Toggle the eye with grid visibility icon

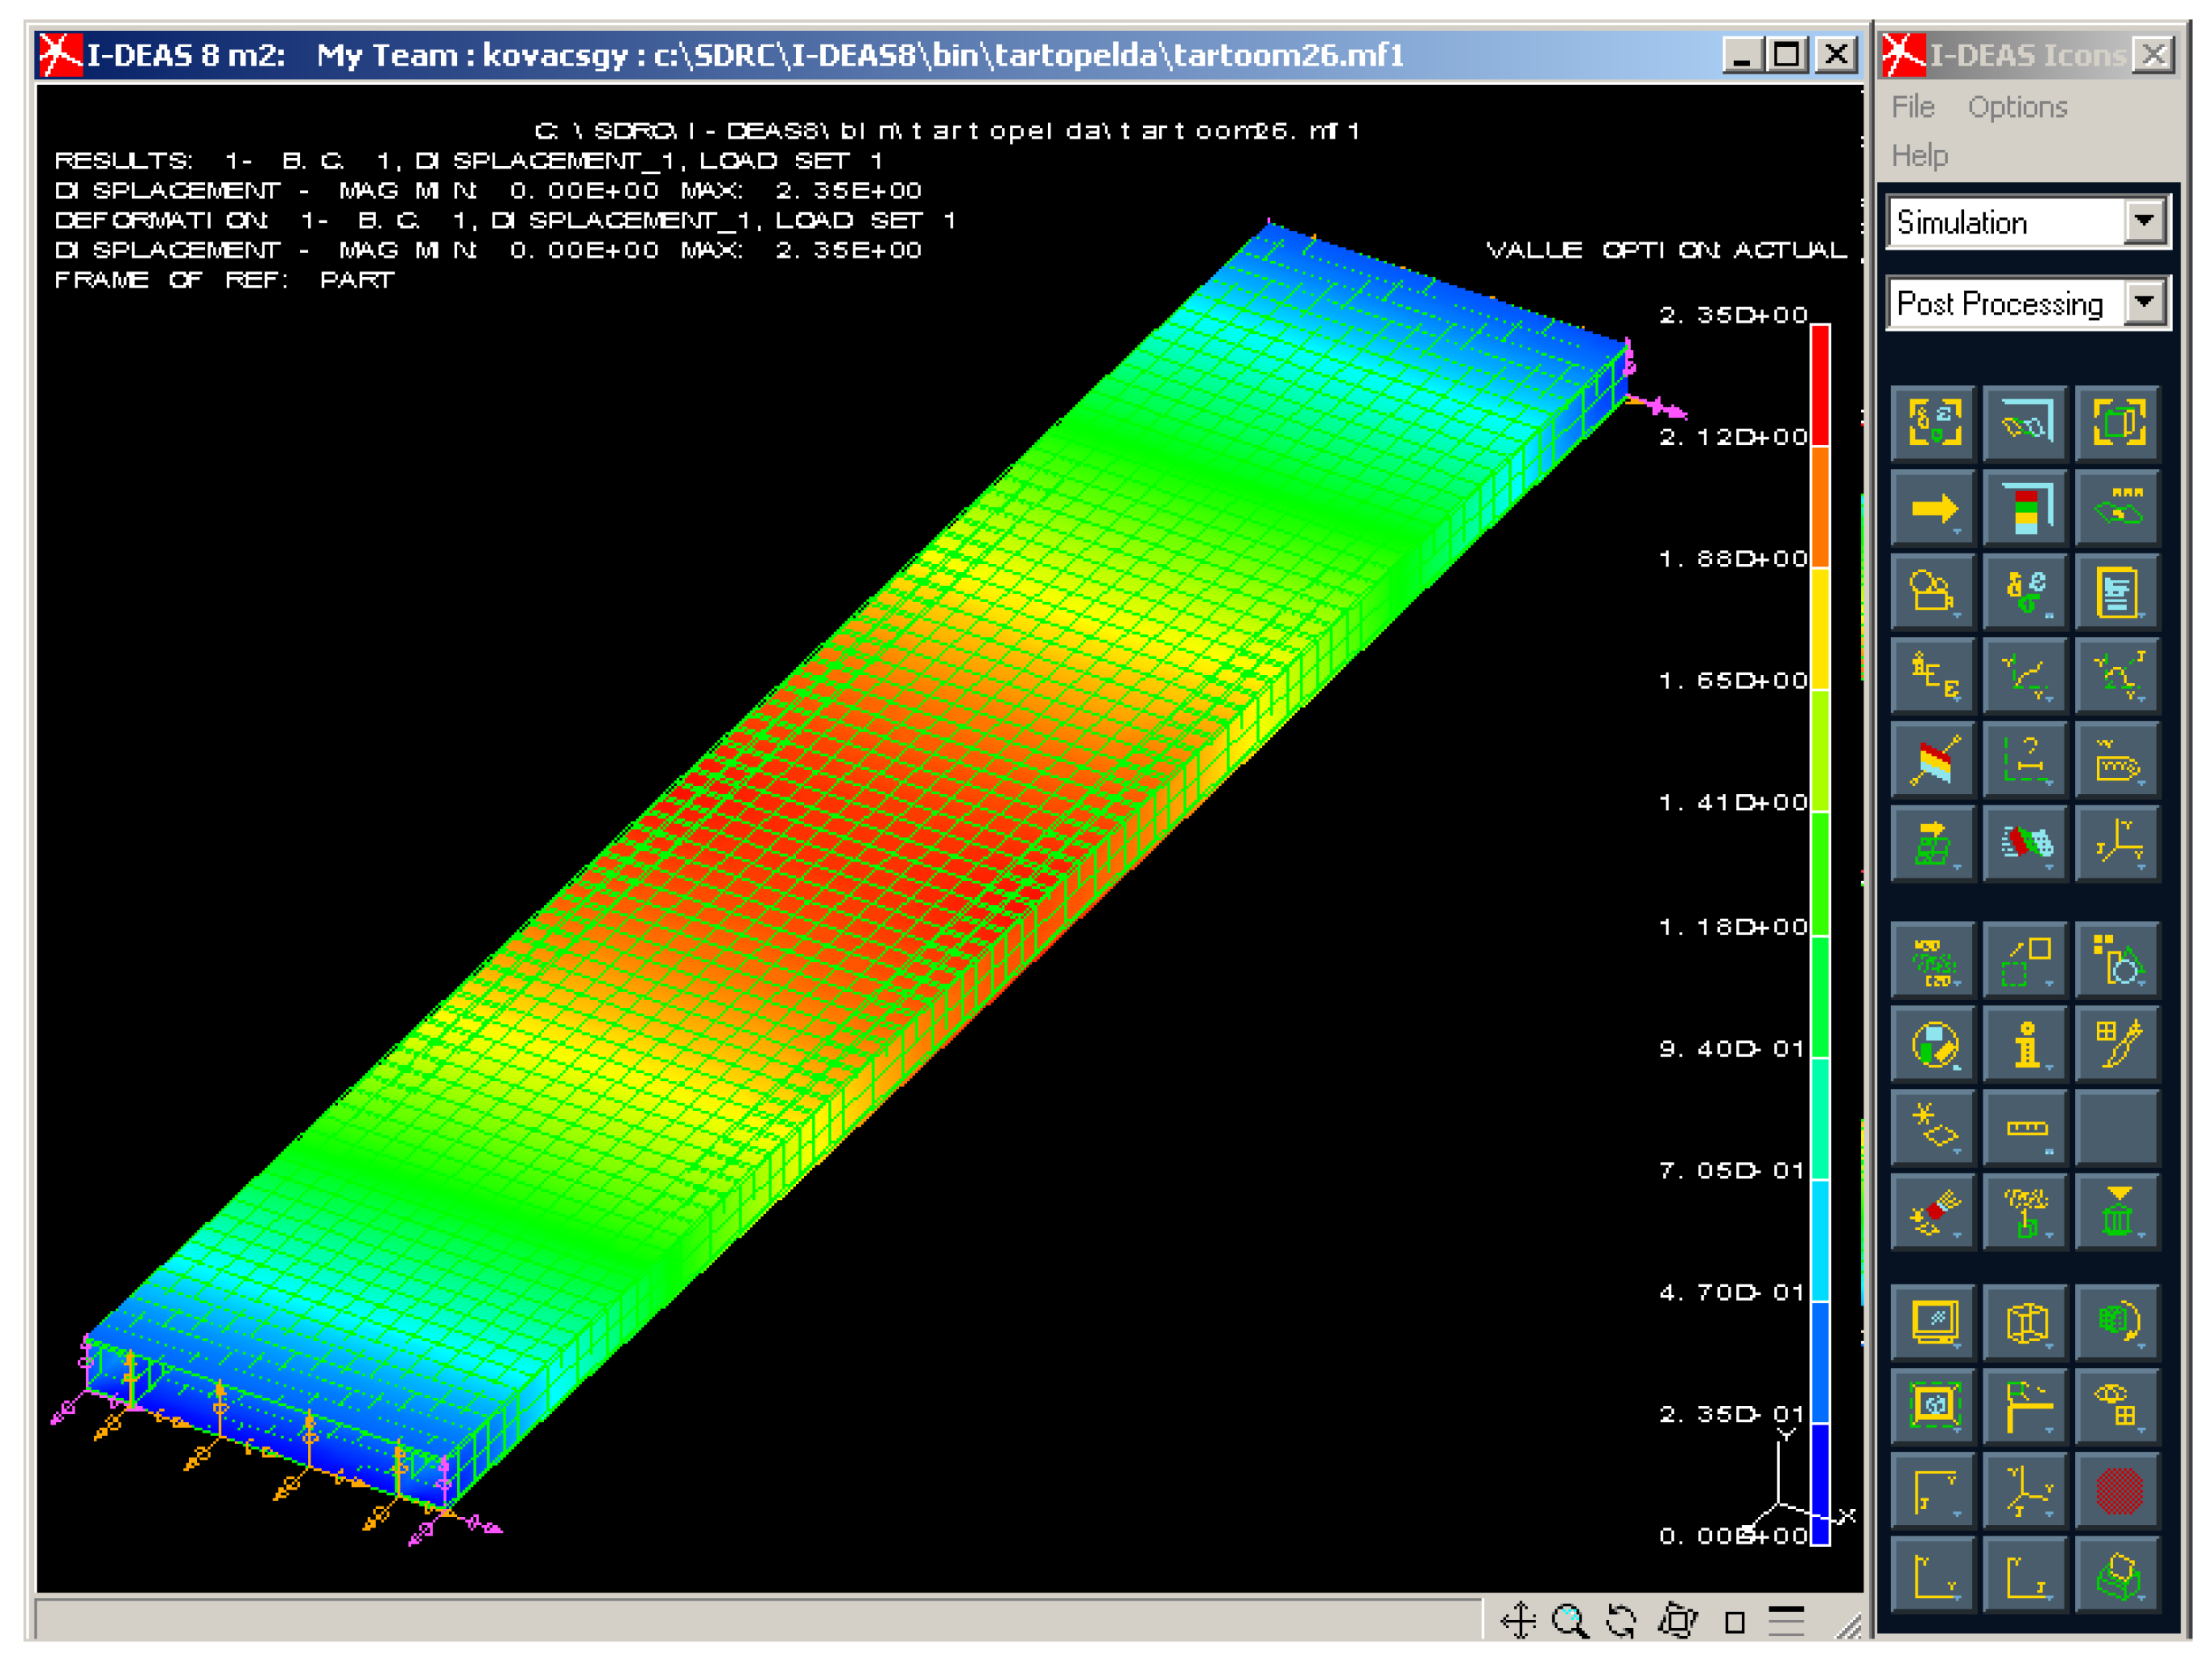2117,1406
